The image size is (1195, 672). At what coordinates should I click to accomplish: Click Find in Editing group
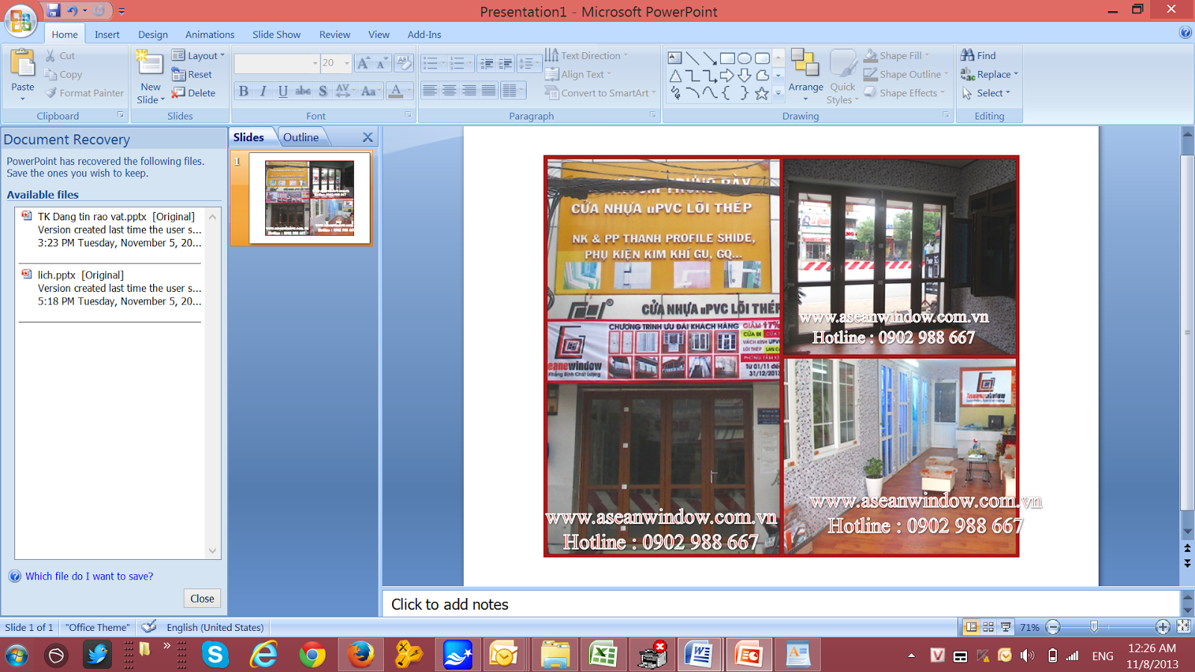[978, 55]
